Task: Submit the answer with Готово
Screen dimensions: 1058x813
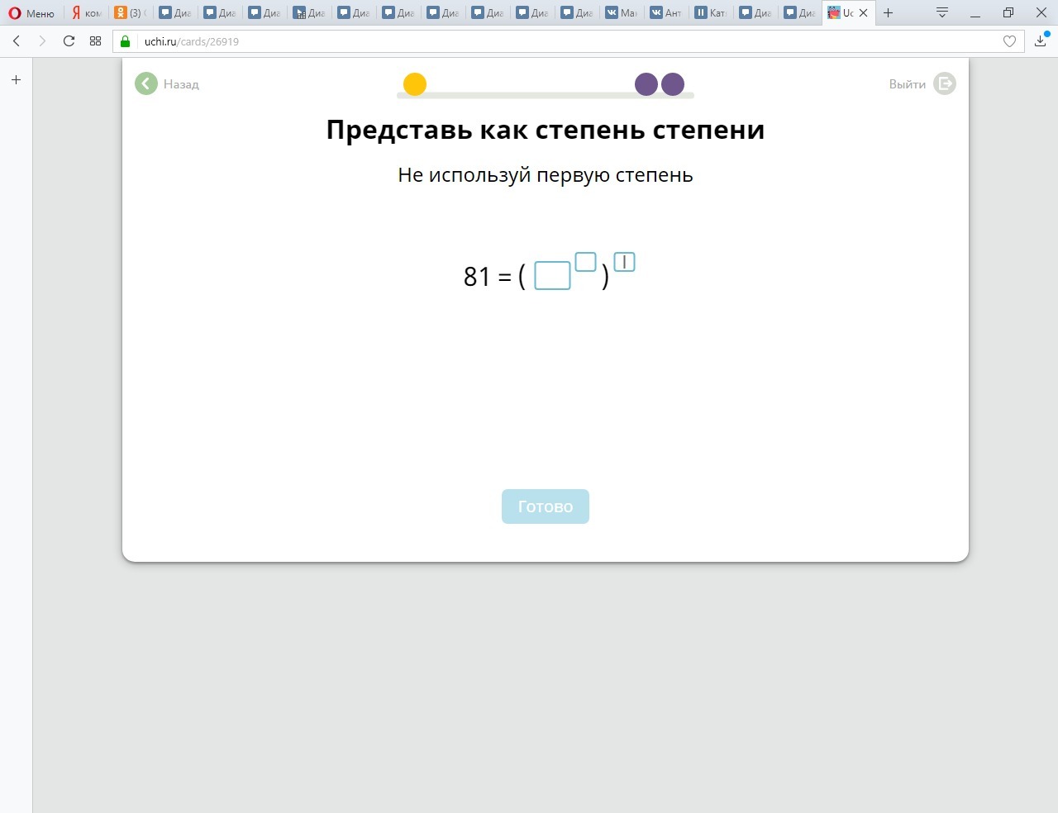Action: click(x=546, y=506)
